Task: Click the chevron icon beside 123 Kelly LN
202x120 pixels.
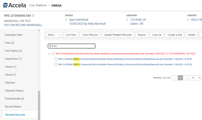Action: pos(127,20)
